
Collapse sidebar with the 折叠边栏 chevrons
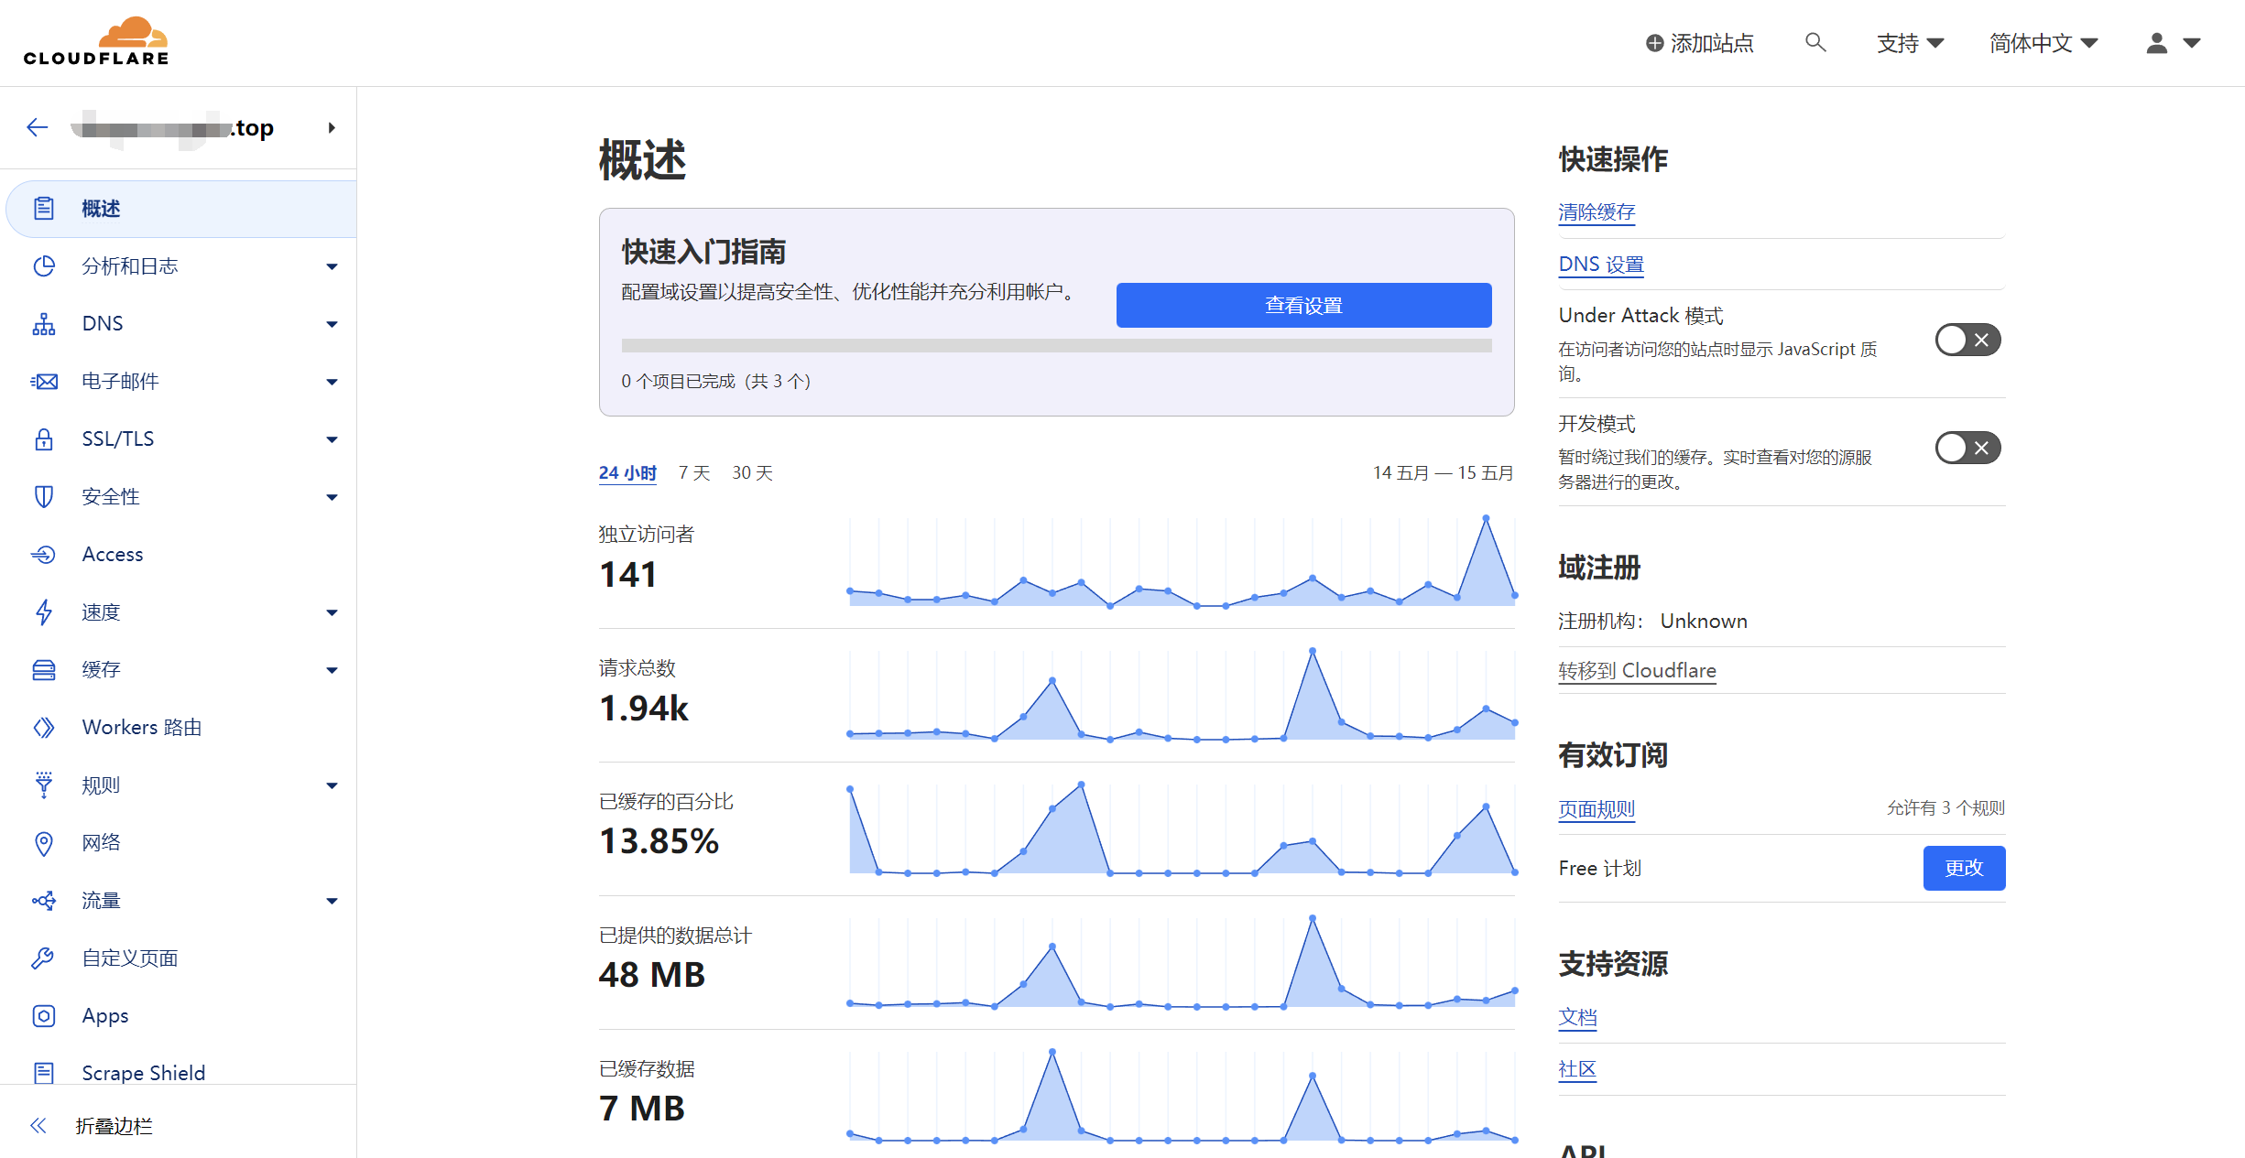click(x=38, y=1125)
